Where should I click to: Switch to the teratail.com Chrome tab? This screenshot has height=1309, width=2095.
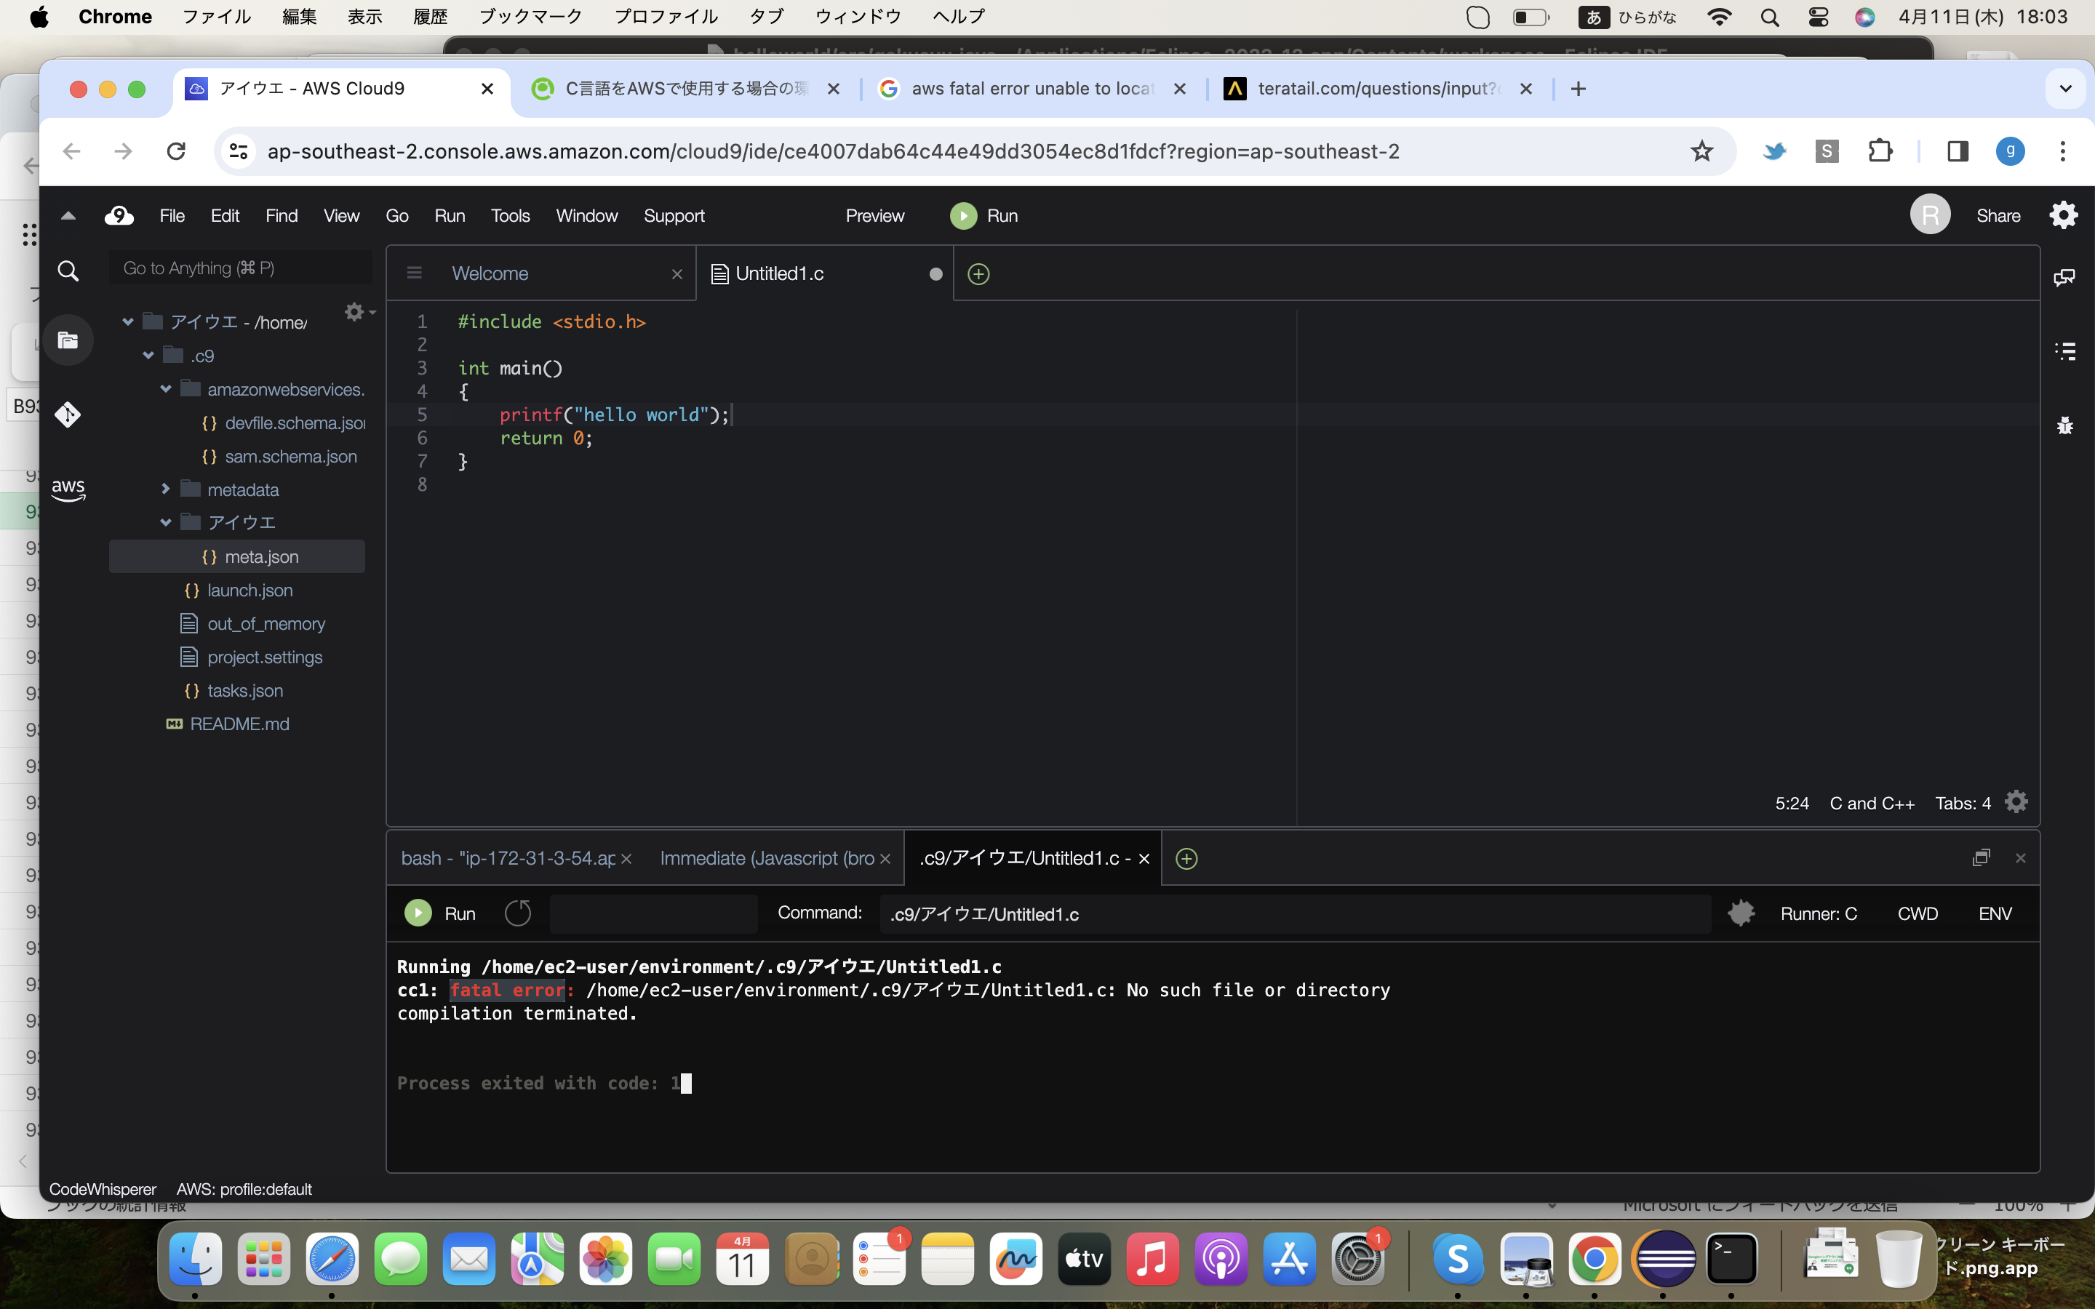(1377, 88)
